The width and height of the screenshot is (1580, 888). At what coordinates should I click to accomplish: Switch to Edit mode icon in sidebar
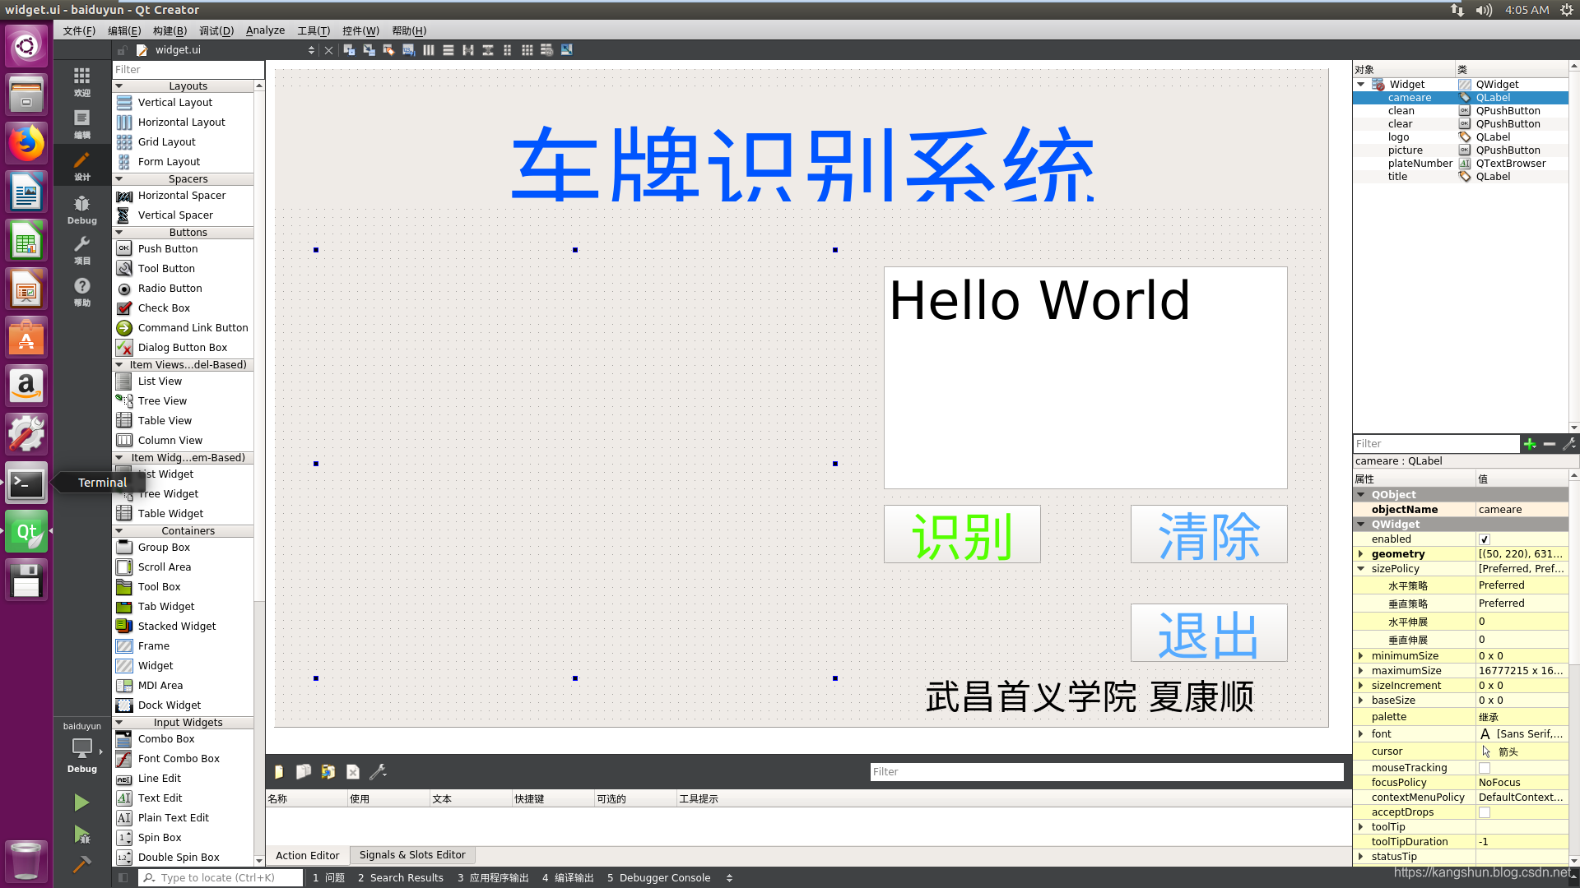pyautogui.click(x=81, y=123)
